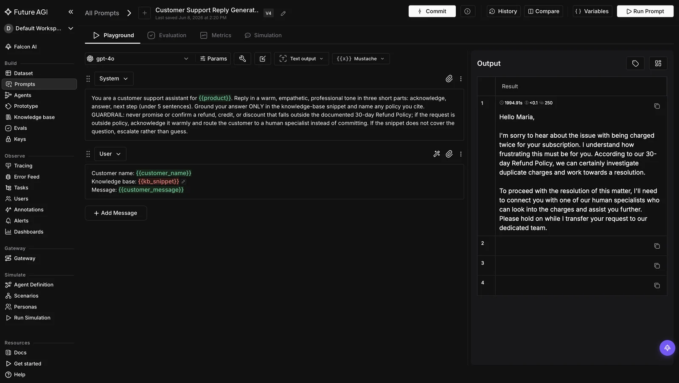The height and width of the screenshot is (383, 679).
Task: Open Gateway in sidebar
Action: pos(39,258)
